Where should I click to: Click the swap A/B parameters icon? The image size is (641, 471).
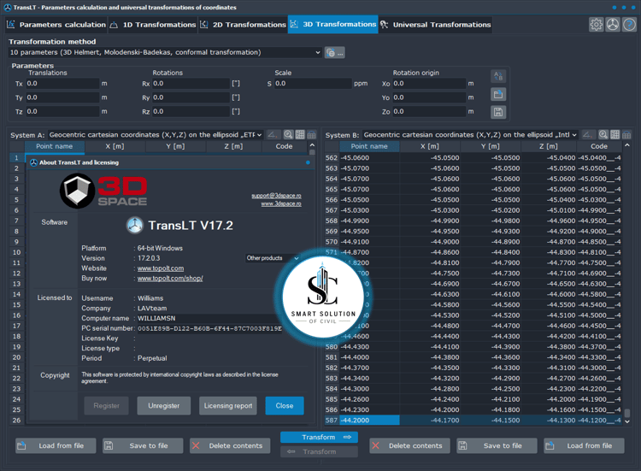pos(498,76)
